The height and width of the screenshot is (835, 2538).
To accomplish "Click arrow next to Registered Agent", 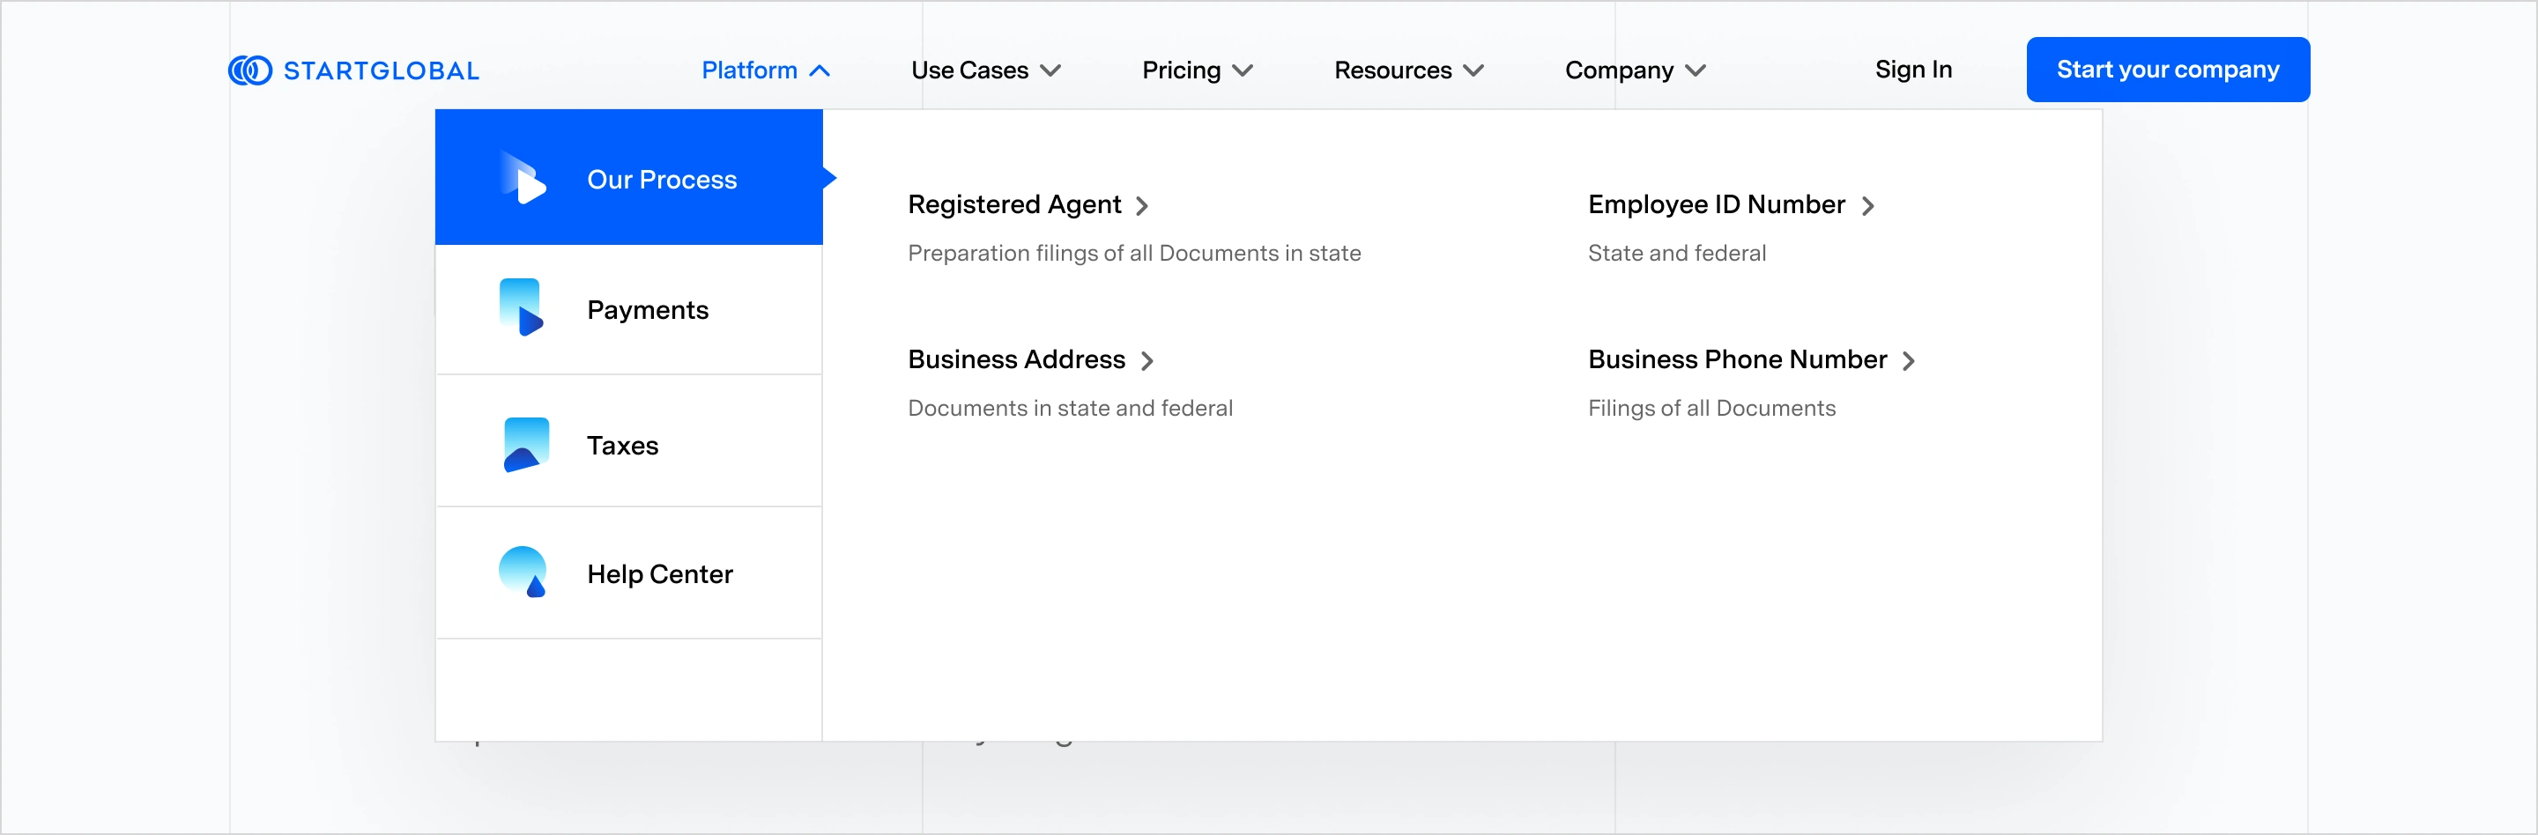I will pos(1143,206).
